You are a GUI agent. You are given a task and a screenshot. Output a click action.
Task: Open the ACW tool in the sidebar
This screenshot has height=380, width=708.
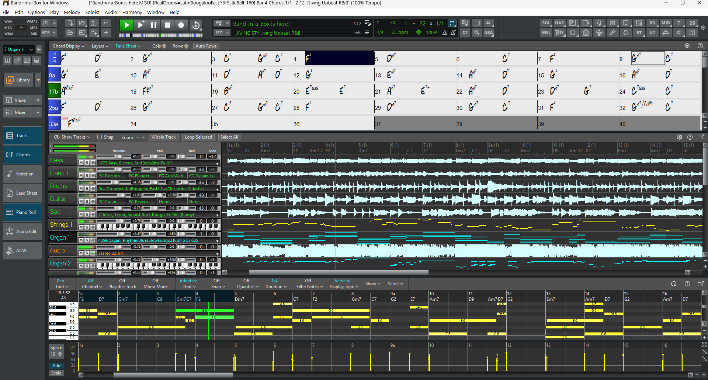tap(22, 250)
